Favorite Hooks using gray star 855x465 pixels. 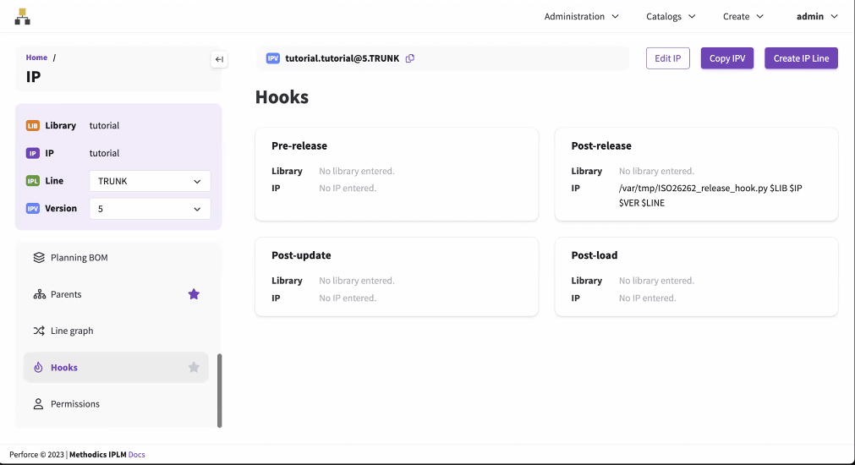tap(194, 368)
